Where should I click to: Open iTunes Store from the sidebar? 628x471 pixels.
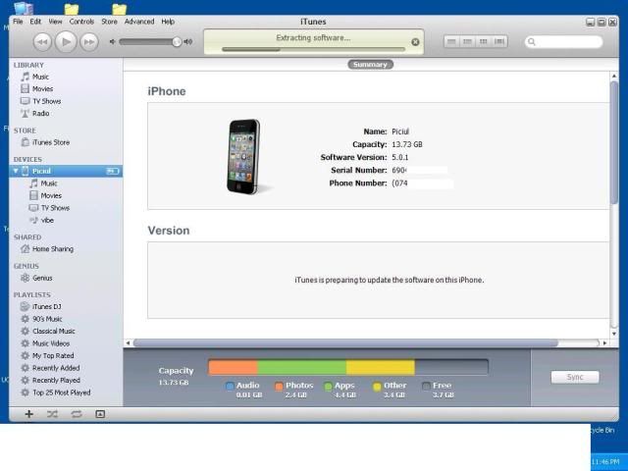coord(50,142)
